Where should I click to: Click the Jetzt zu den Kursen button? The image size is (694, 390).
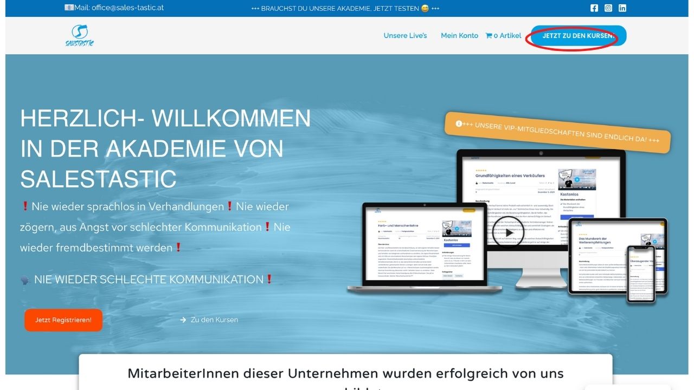pos(579,36)
